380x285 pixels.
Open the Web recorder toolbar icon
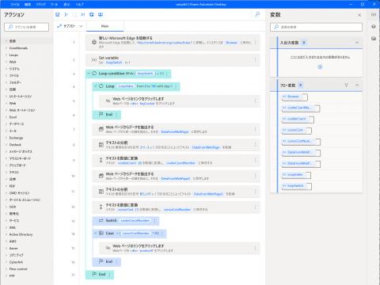click(x=92, y=14)
